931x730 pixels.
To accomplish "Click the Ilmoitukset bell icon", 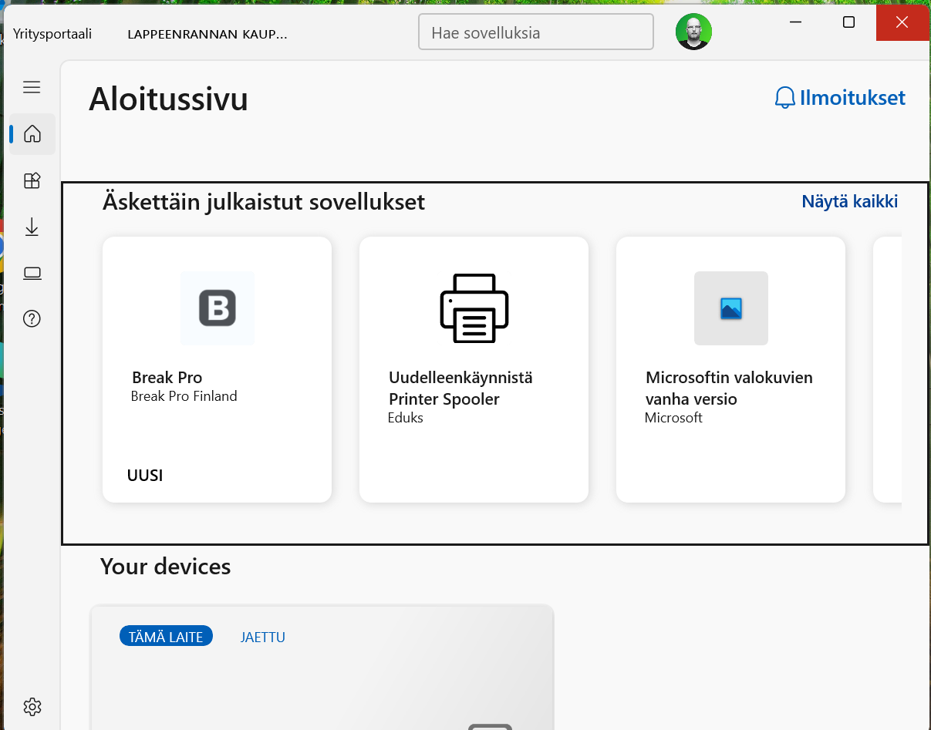I will [784, 98].
